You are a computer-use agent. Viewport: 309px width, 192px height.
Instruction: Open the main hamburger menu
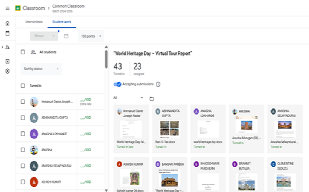[8, 8]
